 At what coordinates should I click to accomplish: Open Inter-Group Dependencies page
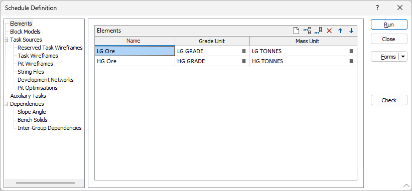[49, 128]
